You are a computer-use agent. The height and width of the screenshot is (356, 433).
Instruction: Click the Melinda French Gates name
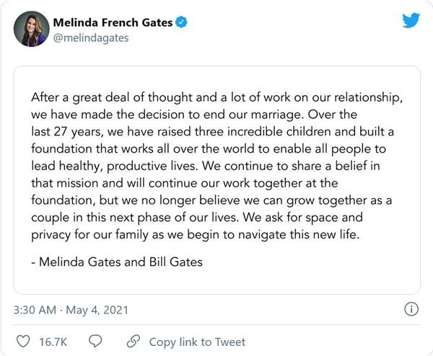[x=113, y=22]
